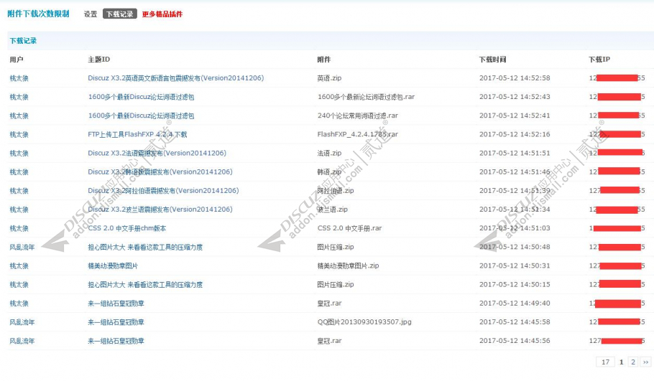This screenshot has height=381, width=654.
Task: Open the 设置 tab
Action: coord(90,14)
